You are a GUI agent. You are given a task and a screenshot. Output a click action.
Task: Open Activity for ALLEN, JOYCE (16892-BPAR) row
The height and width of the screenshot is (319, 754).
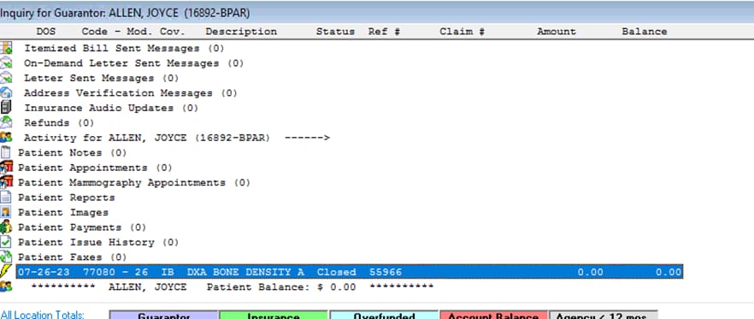pyautogui.click(x=177, y=138)
